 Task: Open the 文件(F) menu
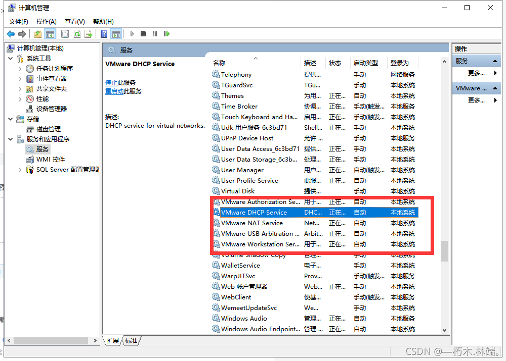[18, 22]
